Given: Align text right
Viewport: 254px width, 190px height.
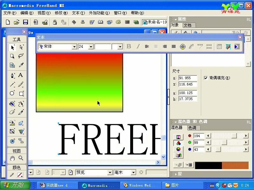Looking at the screenshot, I should tap(165, 47).
